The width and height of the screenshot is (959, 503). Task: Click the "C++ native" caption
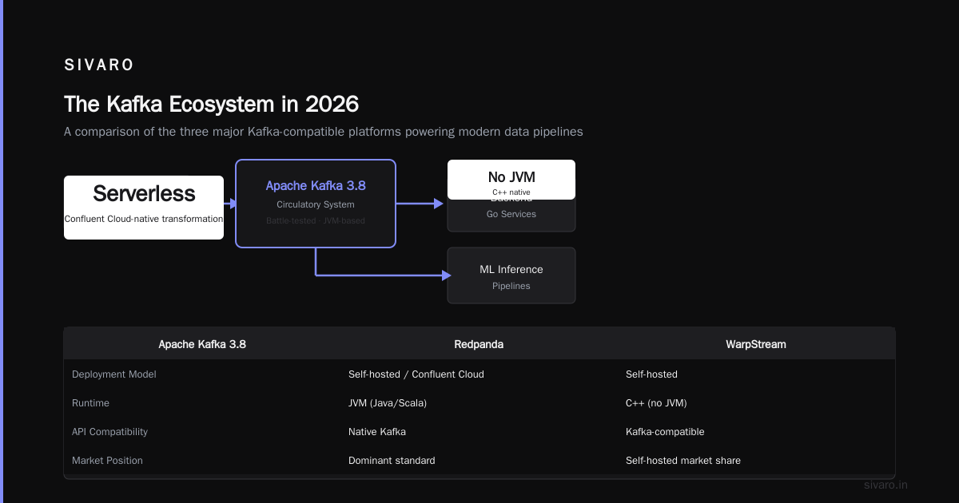click(511, 192)
